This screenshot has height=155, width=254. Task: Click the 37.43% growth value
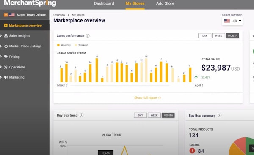206,77
